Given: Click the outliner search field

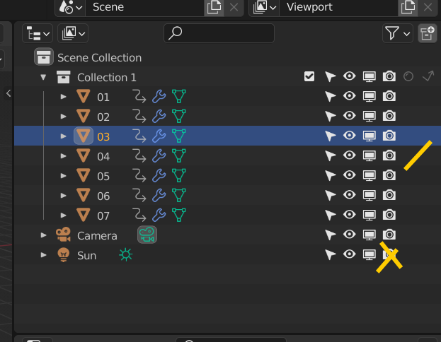Looking at the screenshot, I should point(219,33).
